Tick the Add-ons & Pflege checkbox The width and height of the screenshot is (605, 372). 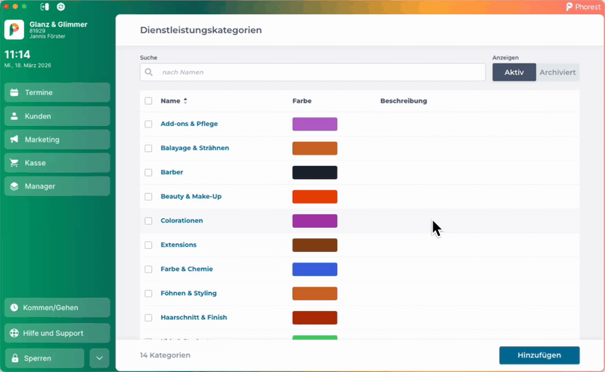(148, 124)
